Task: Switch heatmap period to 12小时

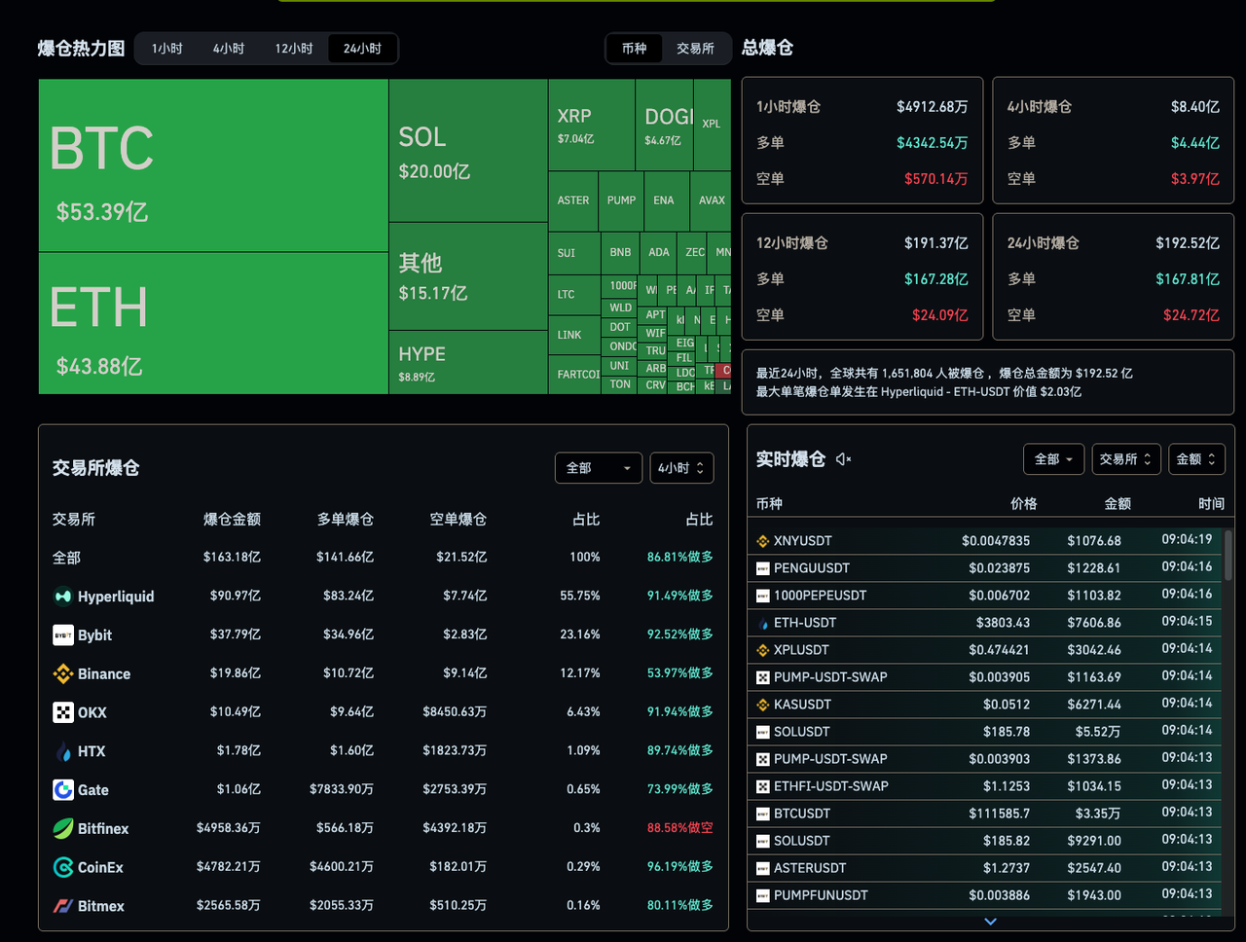Action: [x=293, y=48]
